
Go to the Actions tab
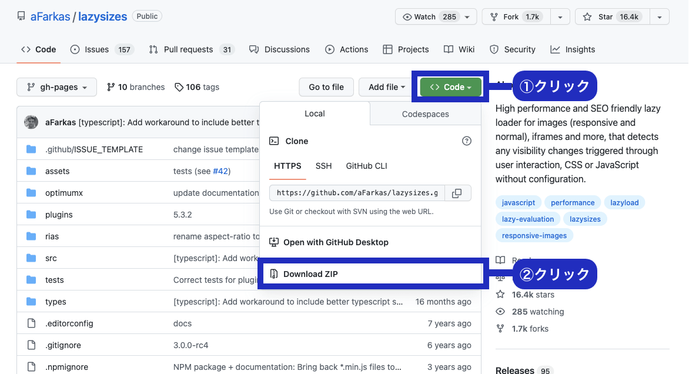click(x=347, y=49)
